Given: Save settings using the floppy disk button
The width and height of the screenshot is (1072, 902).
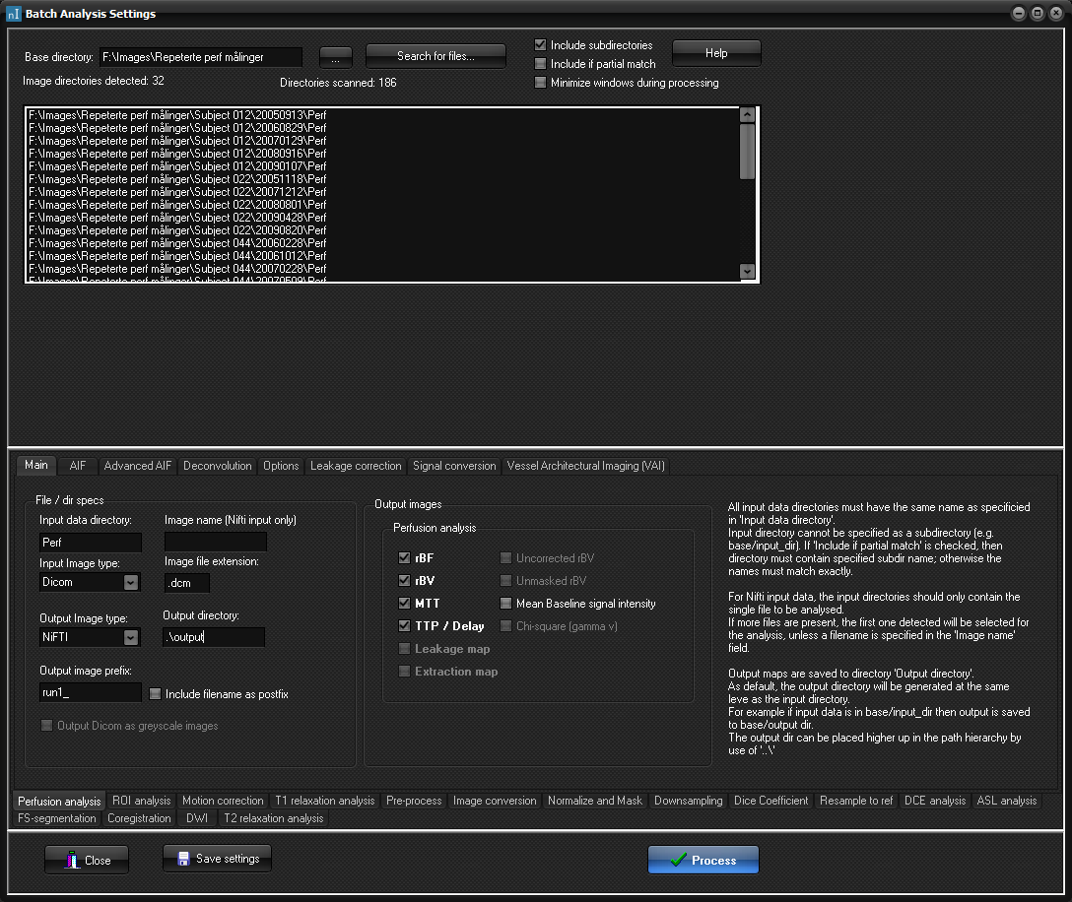Looking at the screenshot, I should [217, 859].
